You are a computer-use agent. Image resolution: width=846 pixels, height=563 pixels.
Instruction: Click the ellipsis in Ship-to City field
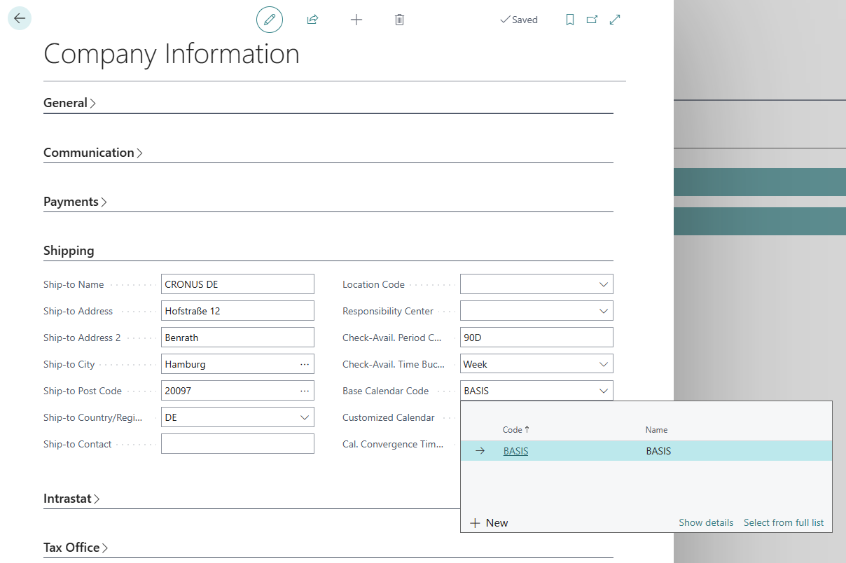[305, 364]
